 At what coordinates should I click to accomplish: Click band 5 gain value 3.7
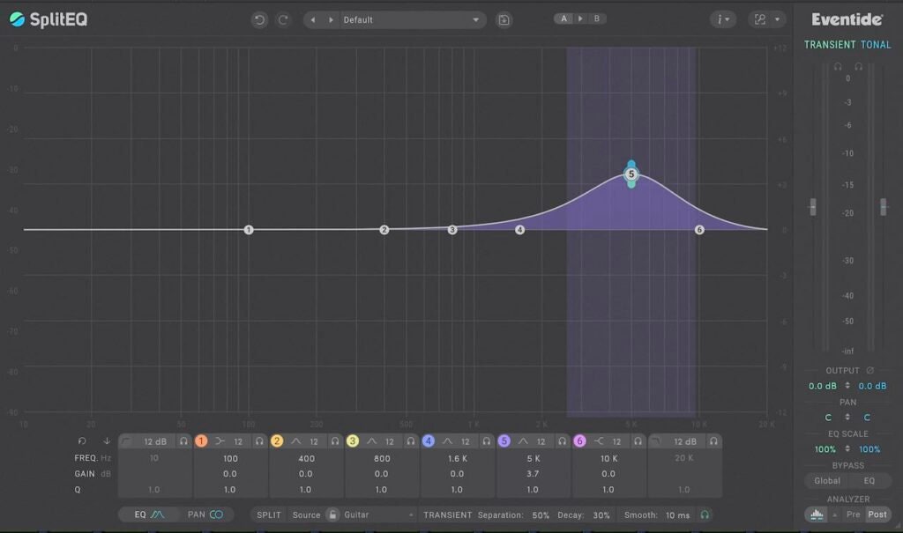pyautogui.click(x=533, y=474)
